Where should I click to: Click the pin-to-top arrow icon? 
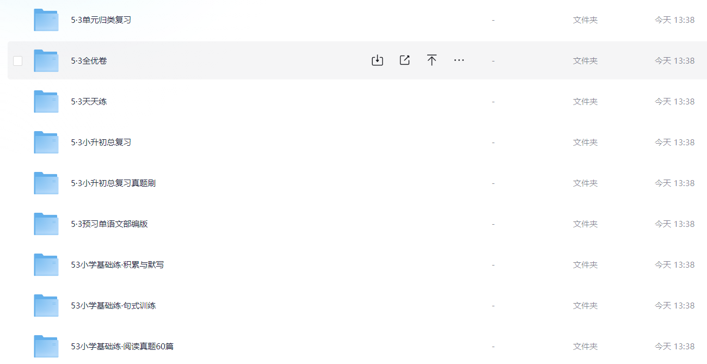(432, 60)
